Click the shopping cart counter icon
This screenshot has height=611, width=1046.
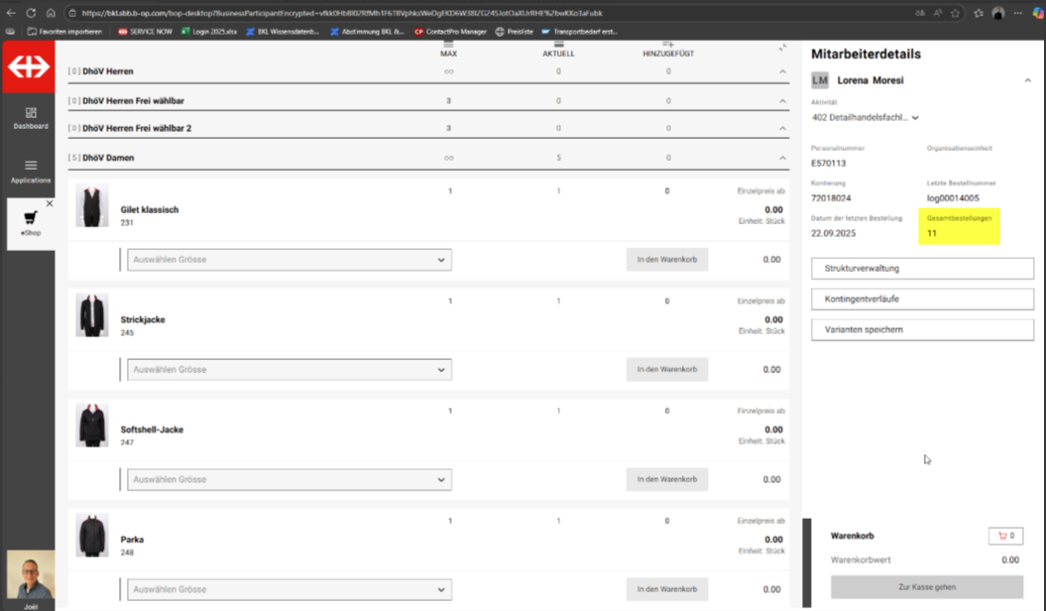pos(1005,536)
